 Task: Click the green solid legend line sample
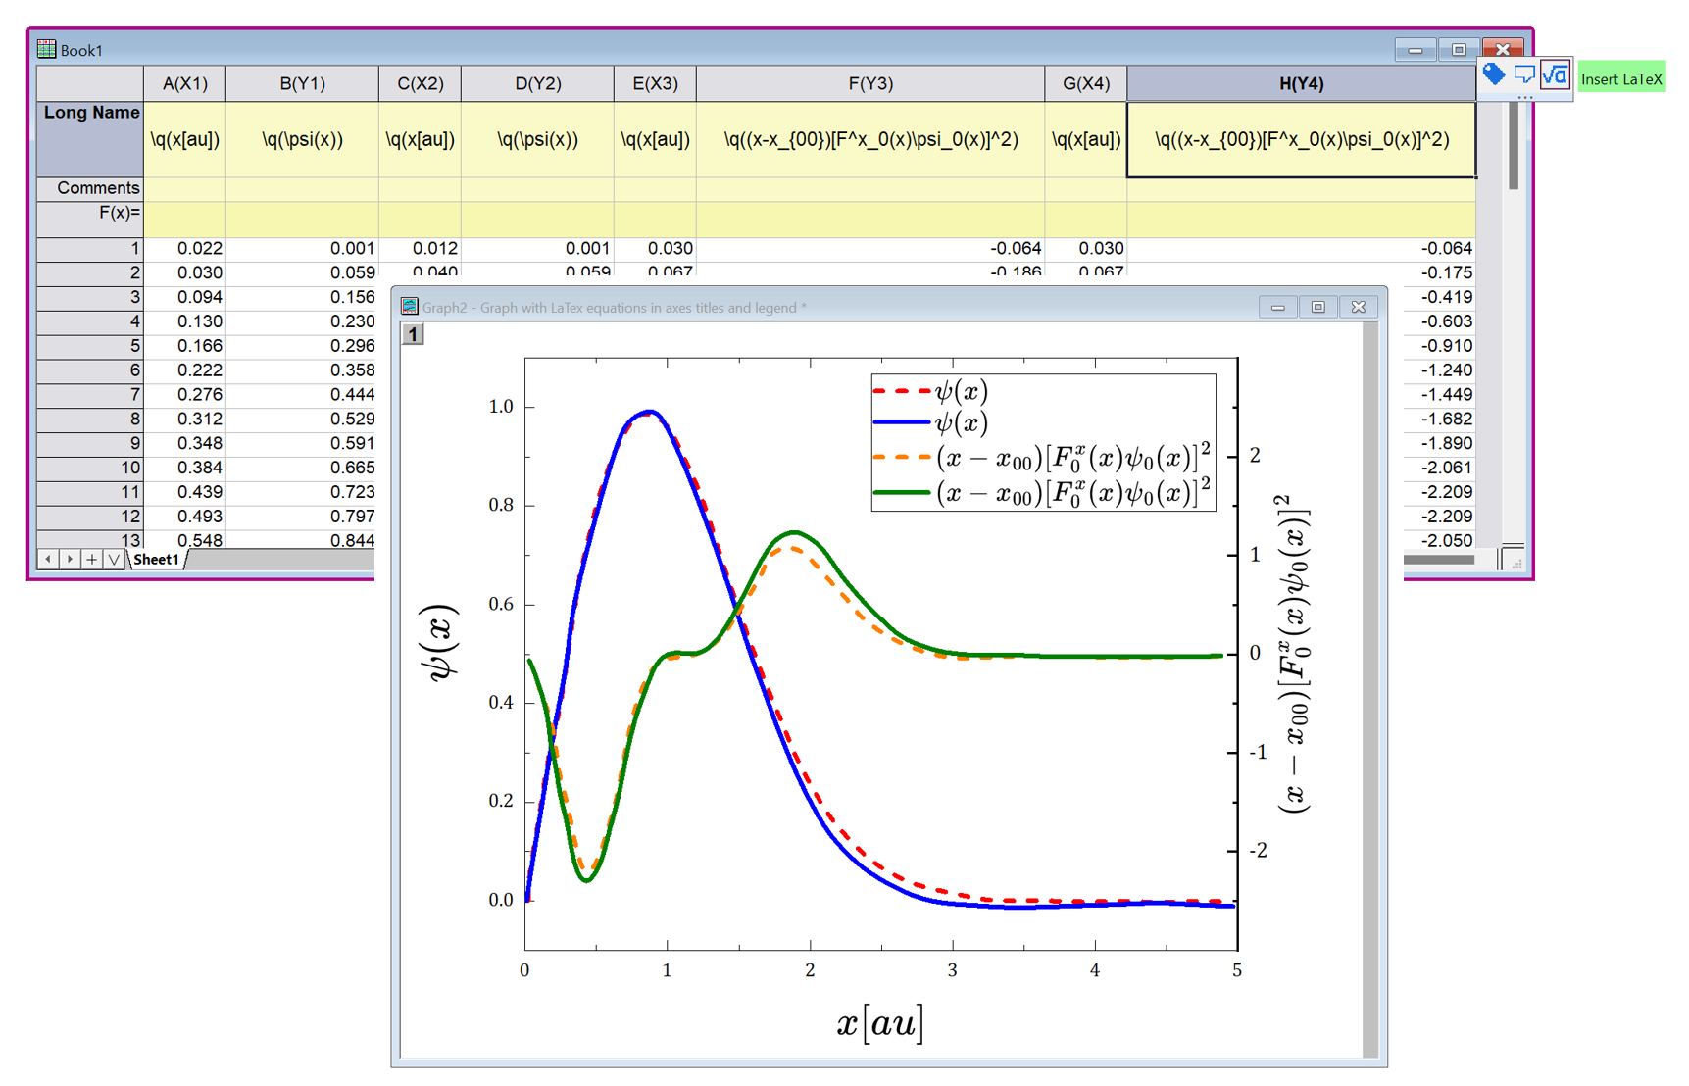pos(901,492)
